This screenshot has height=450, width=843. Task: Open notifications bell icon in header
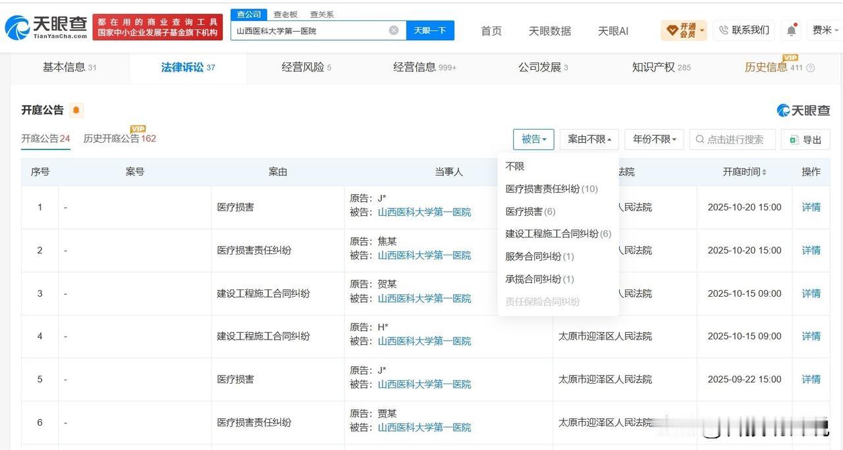(x=791, y=30)
